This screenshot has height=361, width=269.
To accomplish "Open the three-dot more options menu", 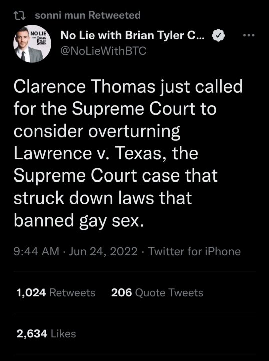I will coord(249,35).
